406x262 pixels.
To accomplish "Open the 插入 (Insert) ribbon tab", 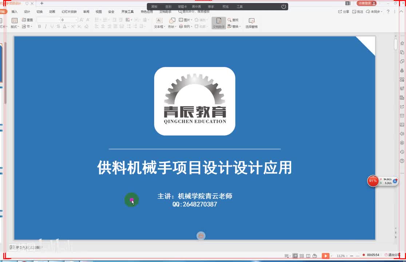I will pyautogui.click(x=15, y=12).
